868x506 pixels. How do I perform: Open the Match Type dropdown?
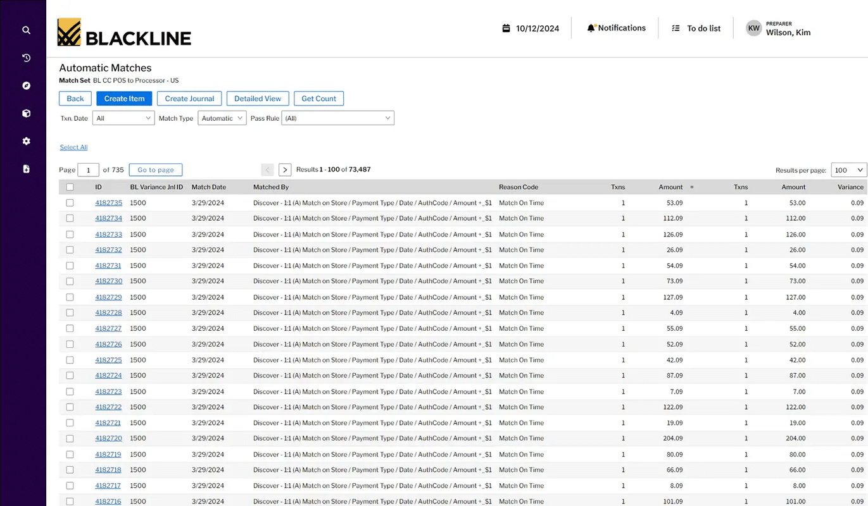[222, 118]
